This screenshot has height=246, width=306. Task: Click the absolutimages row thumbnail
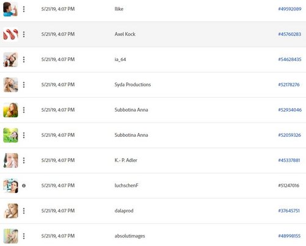(x=10, y=236)
